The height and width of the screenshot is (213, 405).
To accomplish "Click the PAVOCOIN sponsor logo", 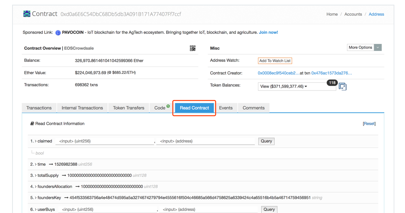I will point(58,32).
